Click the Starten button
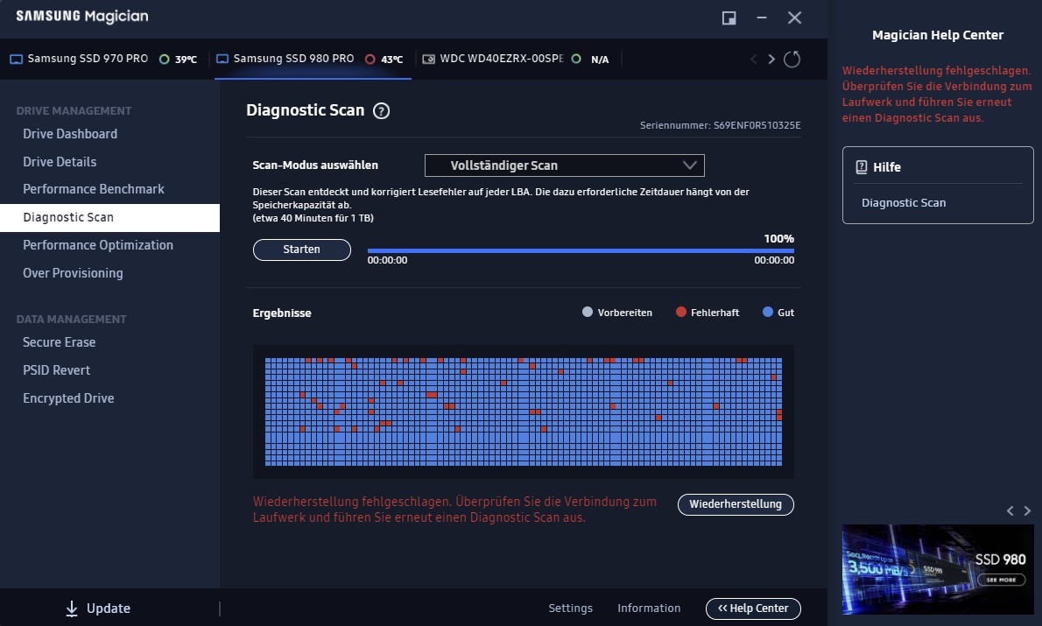Screen dimensions: 1042x626 coord(302,250)
